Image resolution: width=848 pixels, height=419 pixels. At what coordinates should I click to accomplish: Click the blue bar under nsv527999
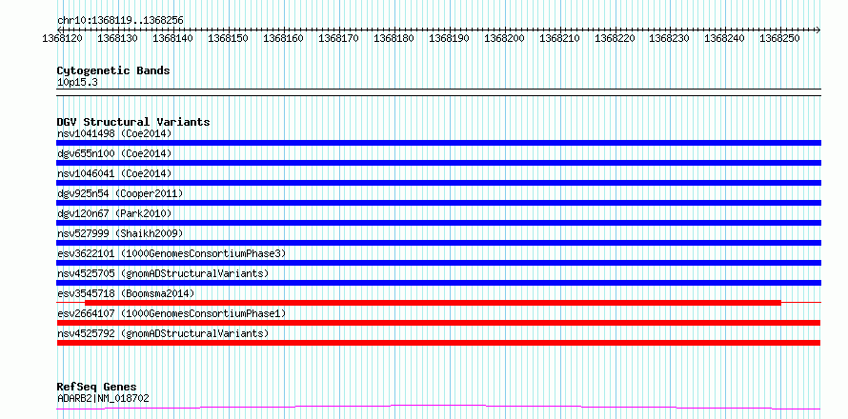pos(438,243)
